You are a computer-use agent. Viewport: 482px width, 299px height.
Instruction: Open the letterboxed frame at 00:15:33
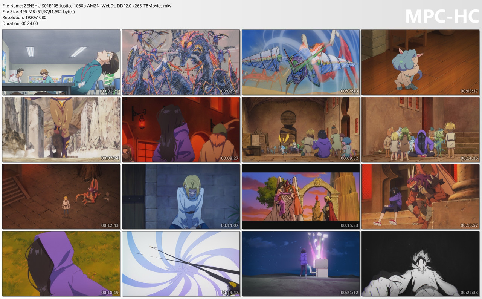(300, 196)
